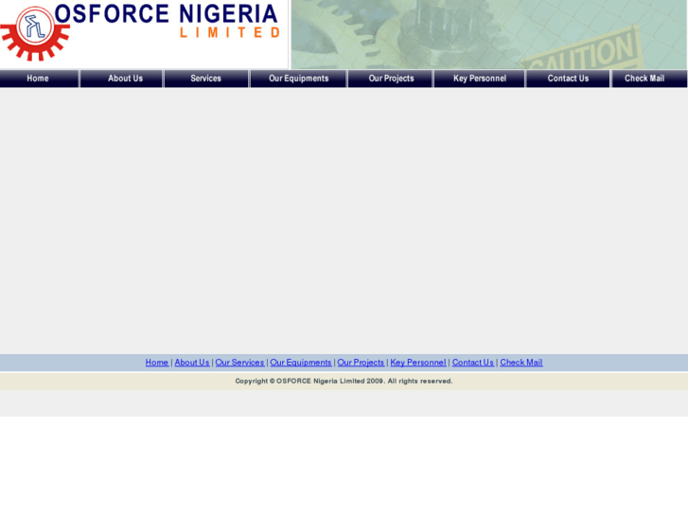The height and width of the screenshot is (516, 688).
Task: Click the gears and caution banner image
Action: click(489, 34)
